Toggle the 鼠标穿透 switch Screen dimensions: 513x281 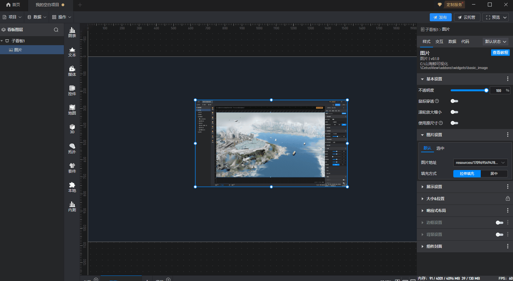click(x=454, y=101)
